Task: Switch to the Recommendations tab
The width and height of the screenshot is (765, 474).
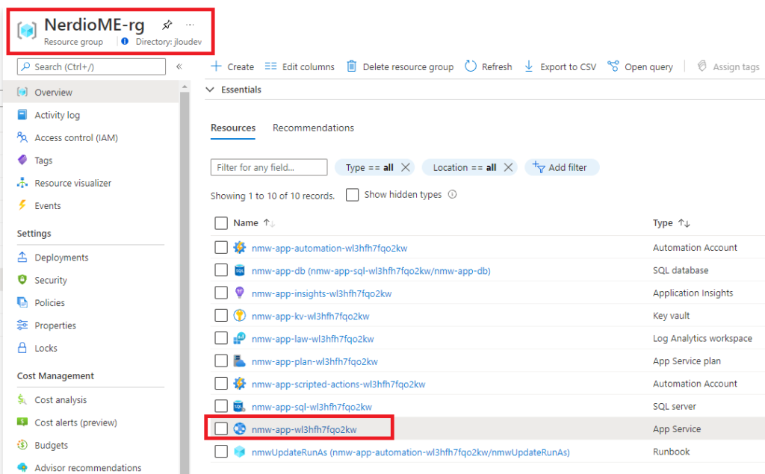Action: 313,128
